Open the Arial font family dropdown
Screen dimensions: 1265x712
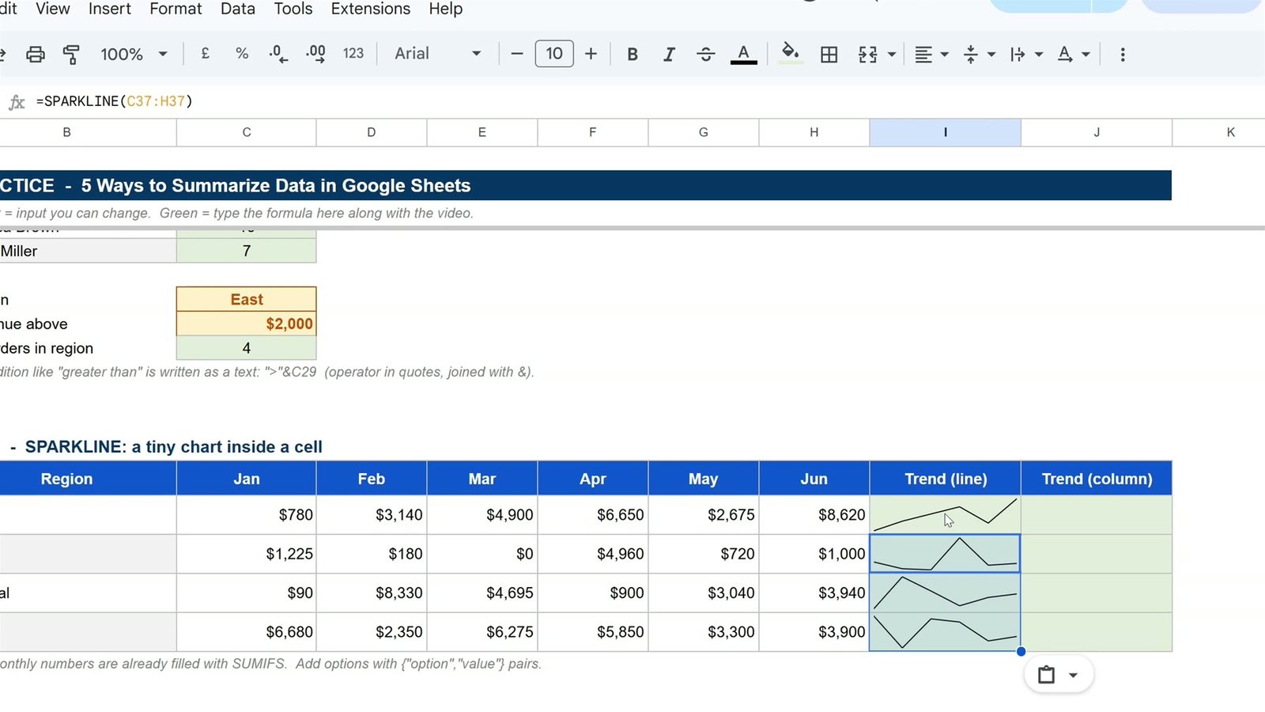[437, 54]
